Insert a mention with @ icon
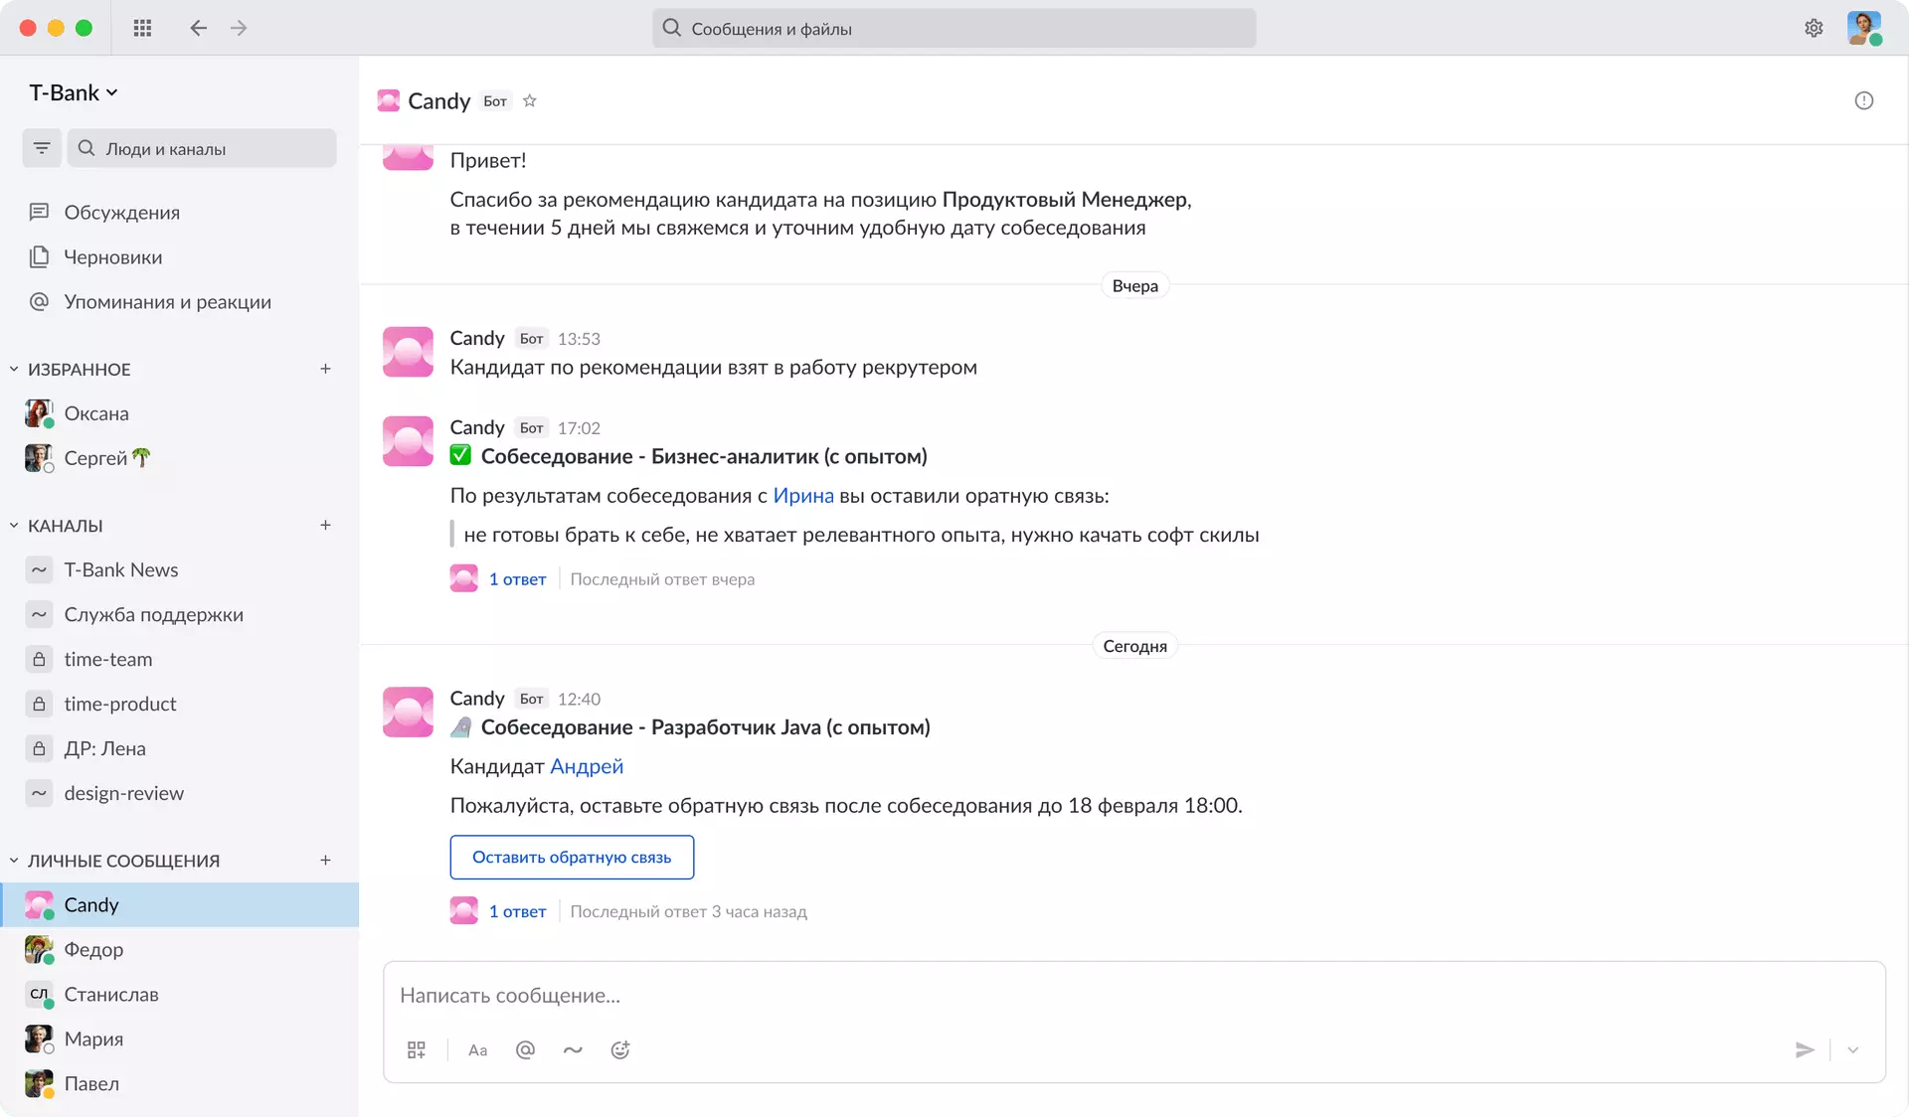 click(525, 1049)
